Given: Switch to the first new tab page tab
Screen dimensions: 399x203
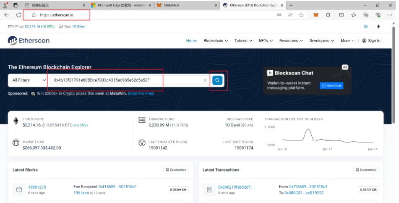Looking at the screenshot, I should point(55,5).
